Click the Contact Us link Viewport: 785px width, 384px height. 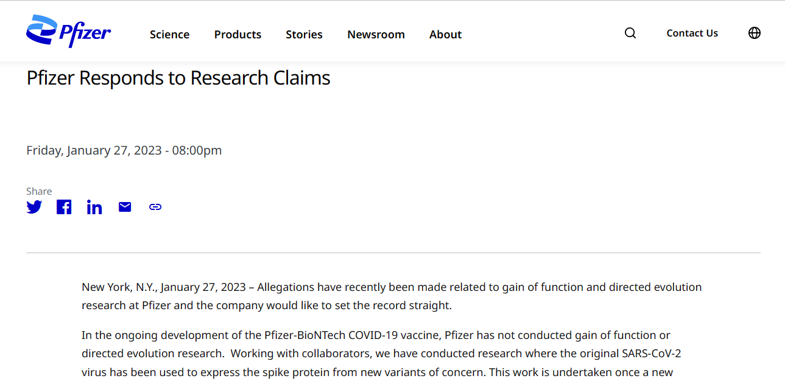[692, 33]
